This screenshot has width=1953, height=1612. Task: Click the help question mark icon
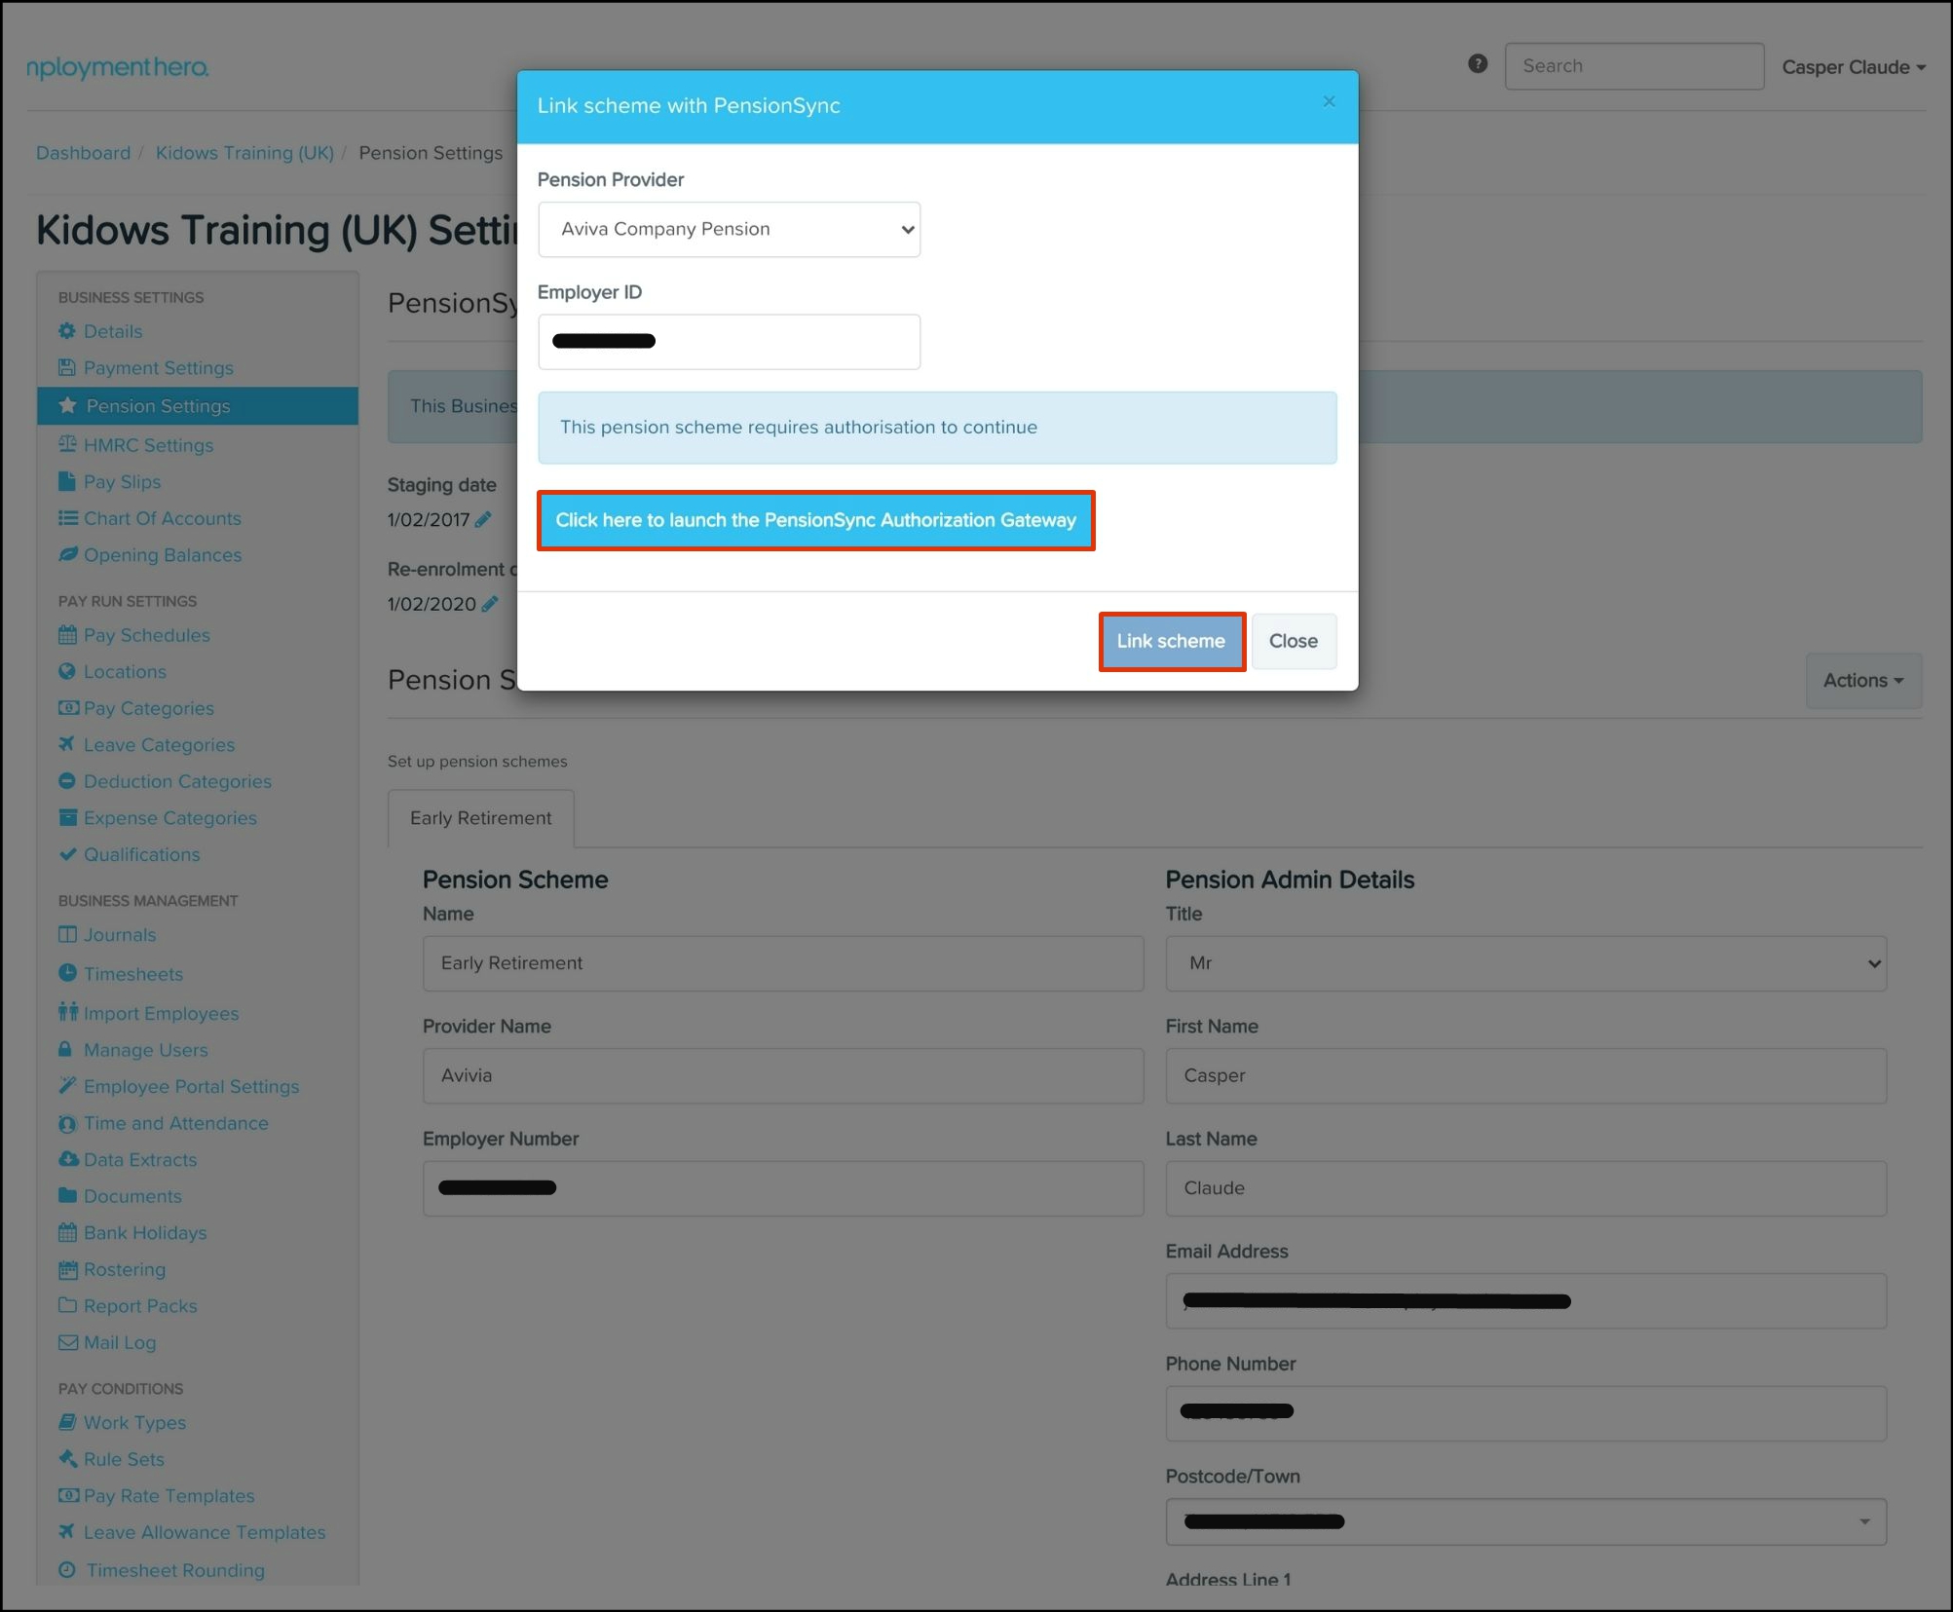(1477, 64)
